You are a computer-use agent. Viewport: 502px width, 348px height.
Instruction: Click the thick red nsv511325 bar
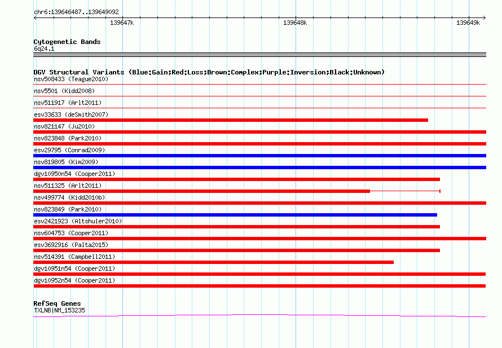point(202,191)
